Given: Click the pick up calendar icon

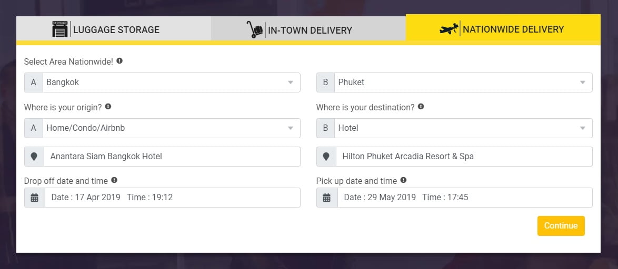Looking at the screenshot, I should (326, 198).
